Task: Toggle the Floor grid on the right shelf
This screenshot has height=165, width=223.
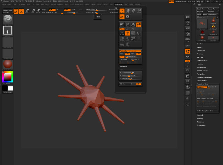Action: (188, 46)
